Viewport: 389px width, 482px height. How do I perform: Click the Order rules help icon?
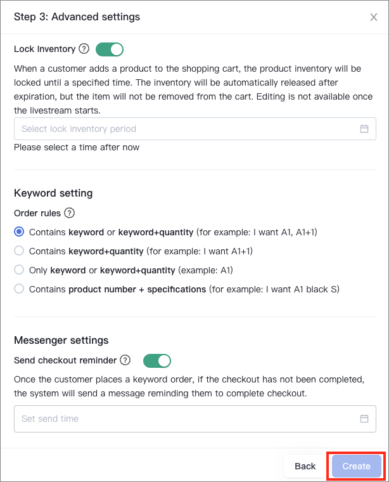[x=70, y=212]
